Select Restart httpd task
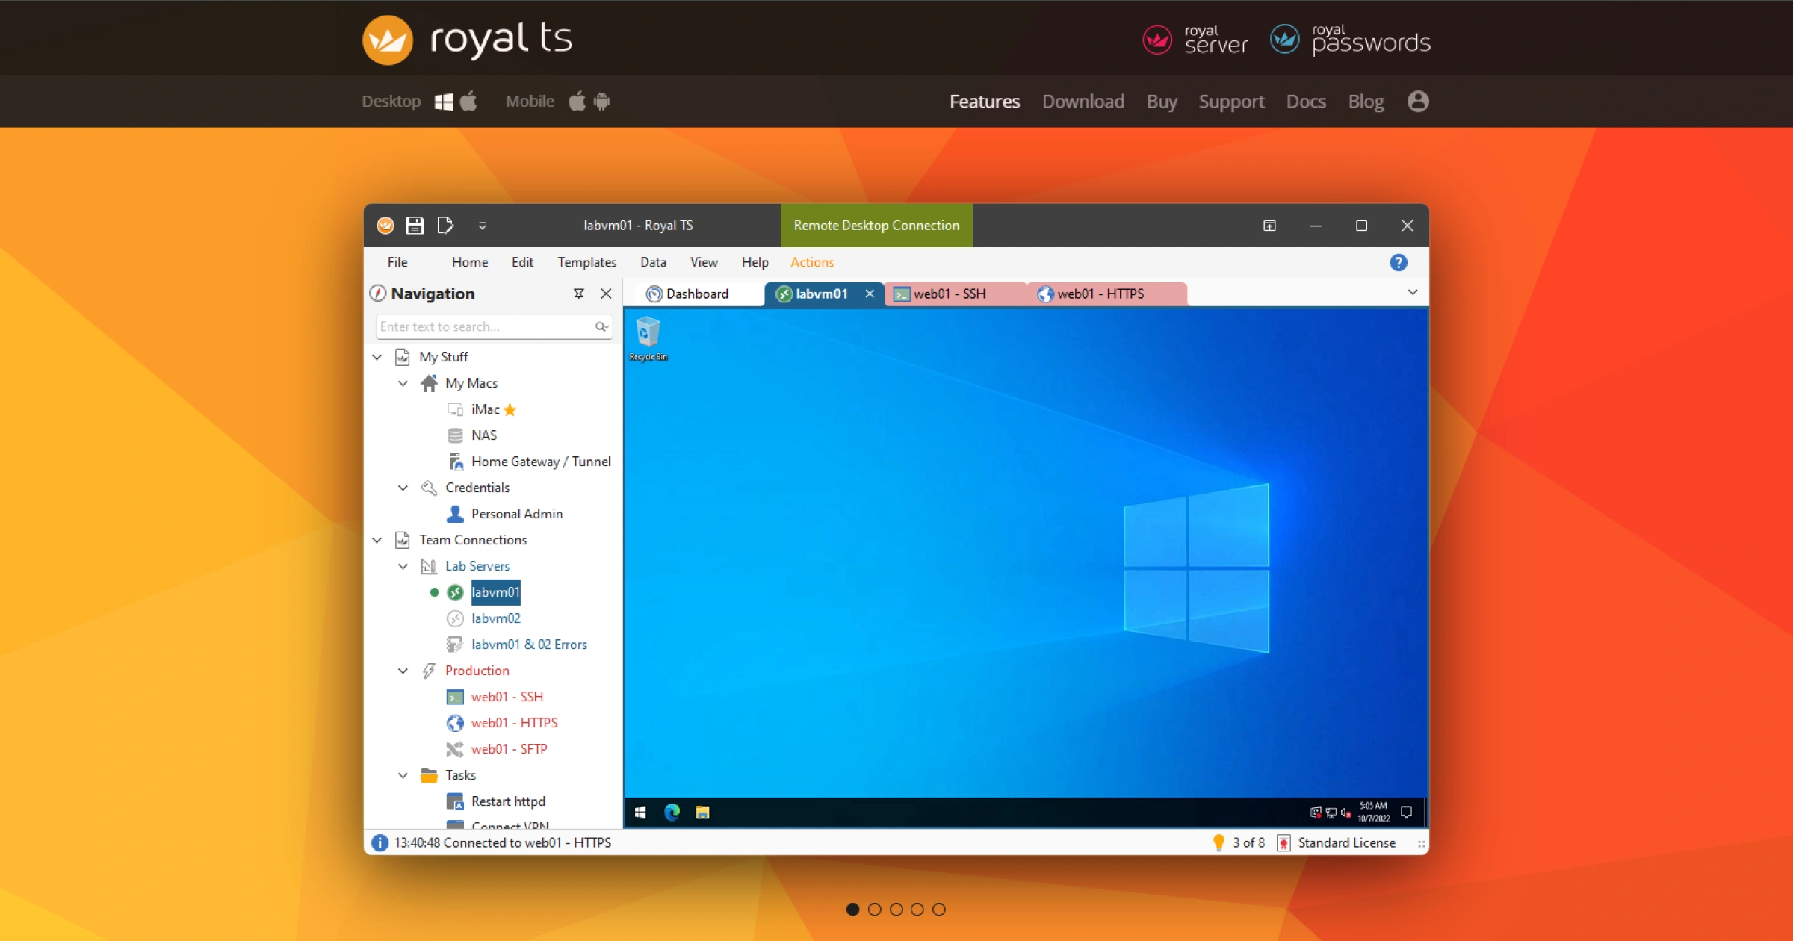1793x941 pixels. [x=508, y=801]
